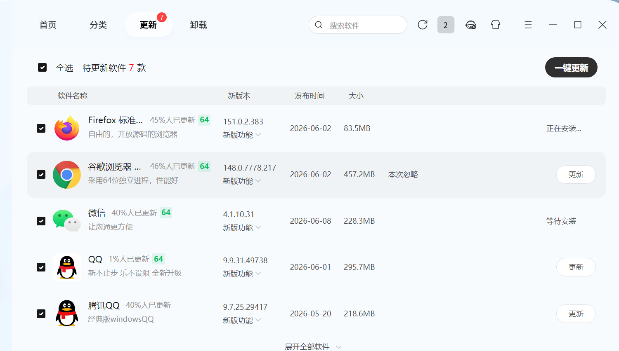
Task: Click version text 148.0.7778.217
Action: tap(250, 168)
